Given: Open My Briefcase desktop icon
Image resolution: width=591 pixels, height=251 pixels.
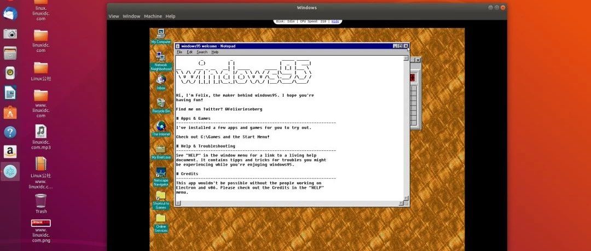Looking at the screenshot, I should [161, 152].
